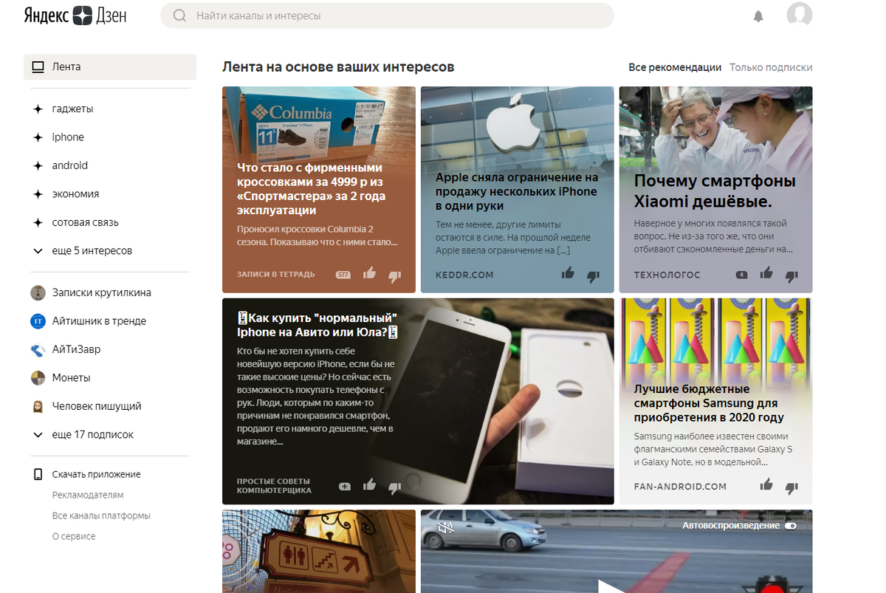Open comments badge on Xiaomi article card
The width and height of the screenshot is (886, 593).
coord(742,275)
